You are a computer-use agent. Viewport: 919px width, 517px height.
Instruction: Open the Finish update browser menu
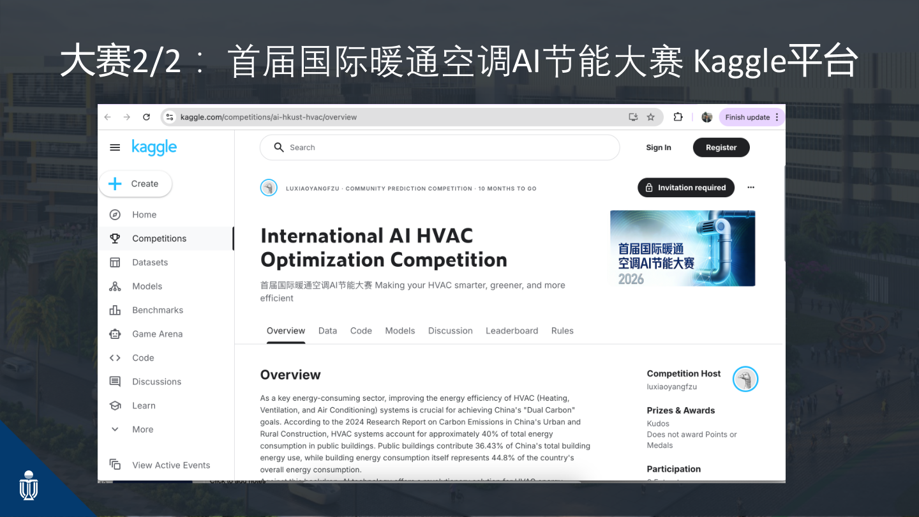tap(752, 117)
